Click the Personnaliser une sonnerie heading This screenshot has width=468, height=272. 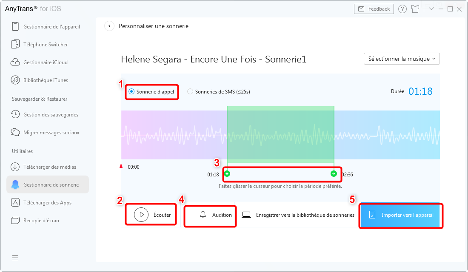(x=154, y=26)
